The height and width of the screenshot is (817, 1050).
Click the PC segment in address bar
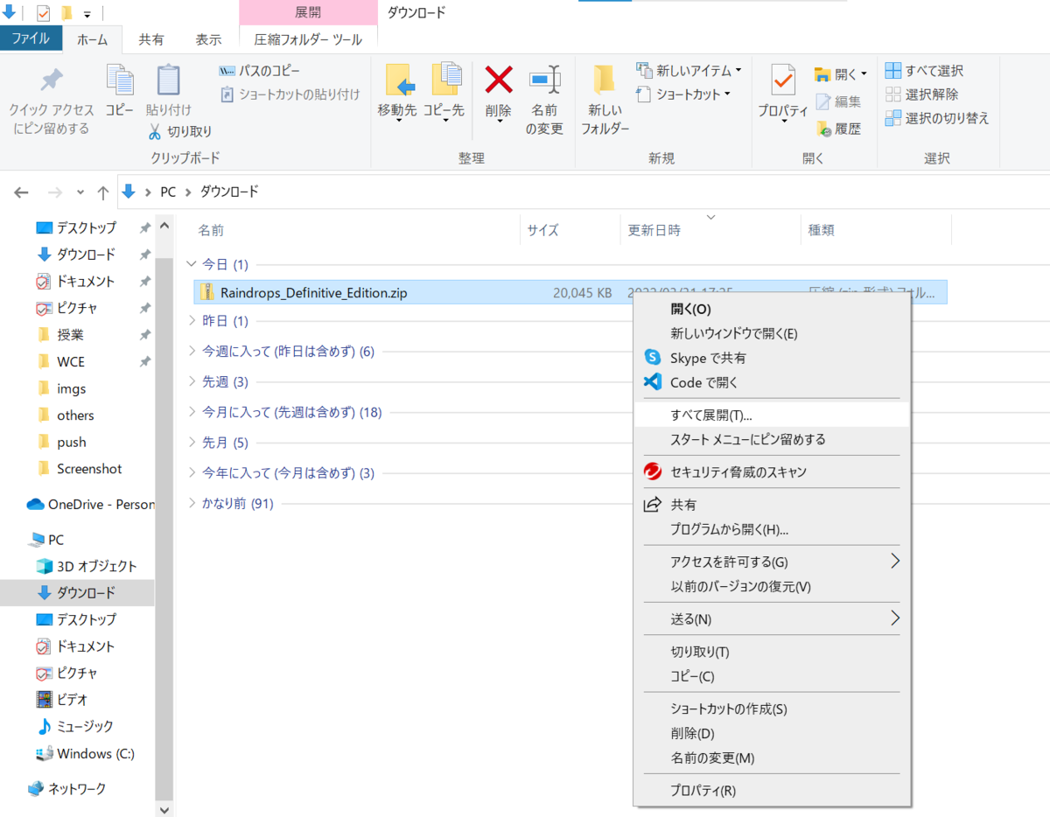[x=168, y=192]
